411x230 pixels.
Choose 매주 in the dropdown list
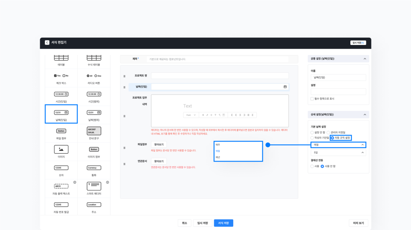(218, 145)
